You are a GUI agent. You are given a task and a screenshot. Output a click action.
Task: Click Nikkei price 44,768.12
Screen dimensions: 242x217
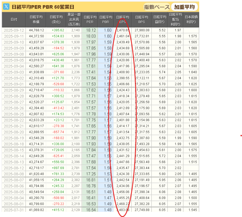(36, 30)
